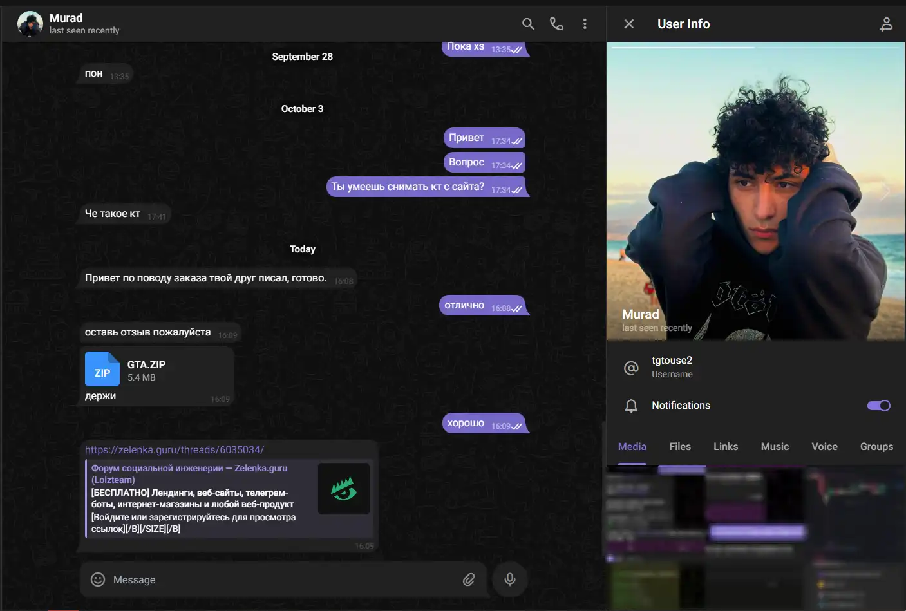Image resolution: width=906 pixels, height=611 pixels.
Task: Close the User Info panel
Action: point(629,24)
